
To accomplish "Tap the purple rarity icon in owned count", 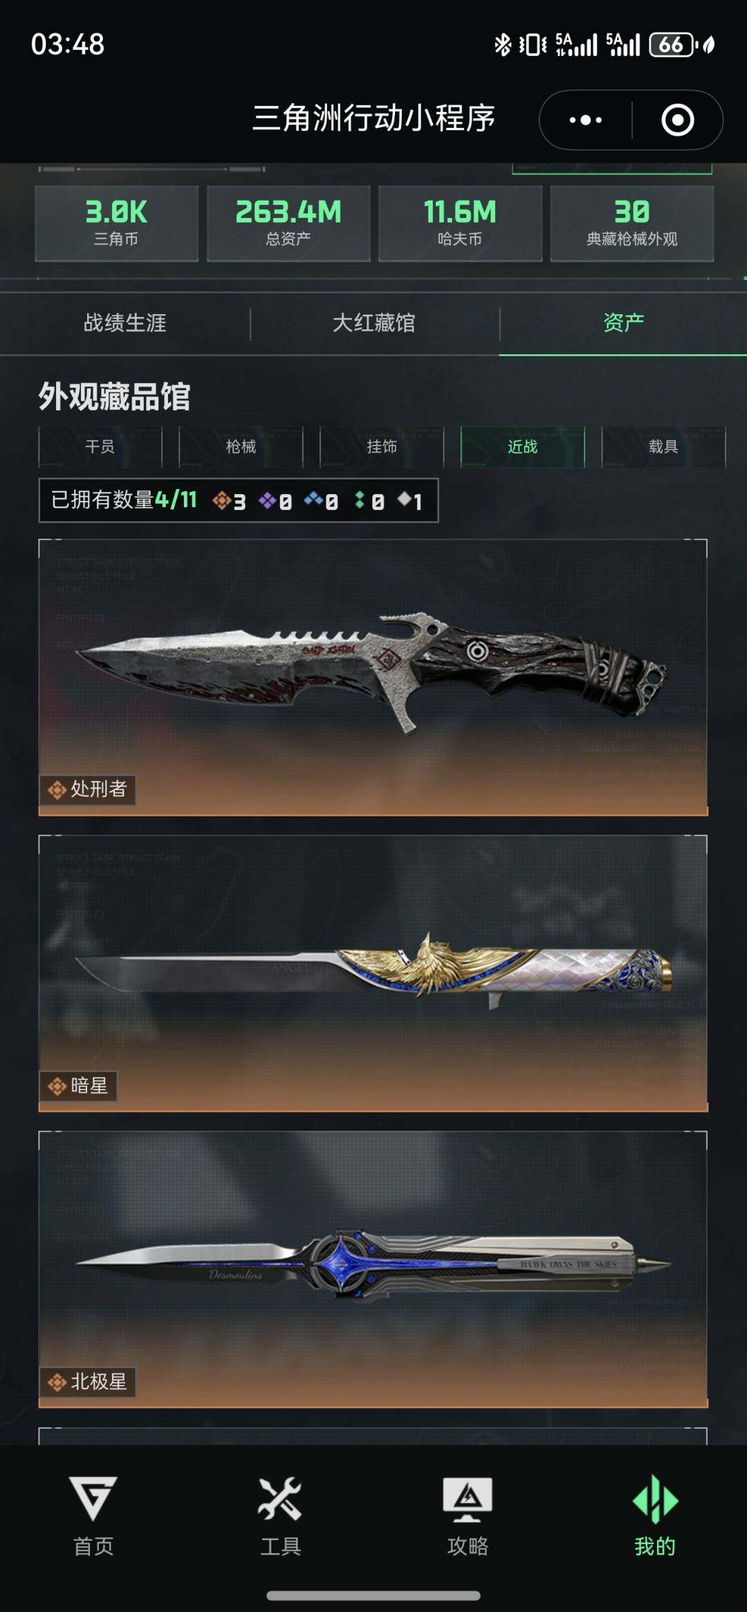I will point(267,500).
